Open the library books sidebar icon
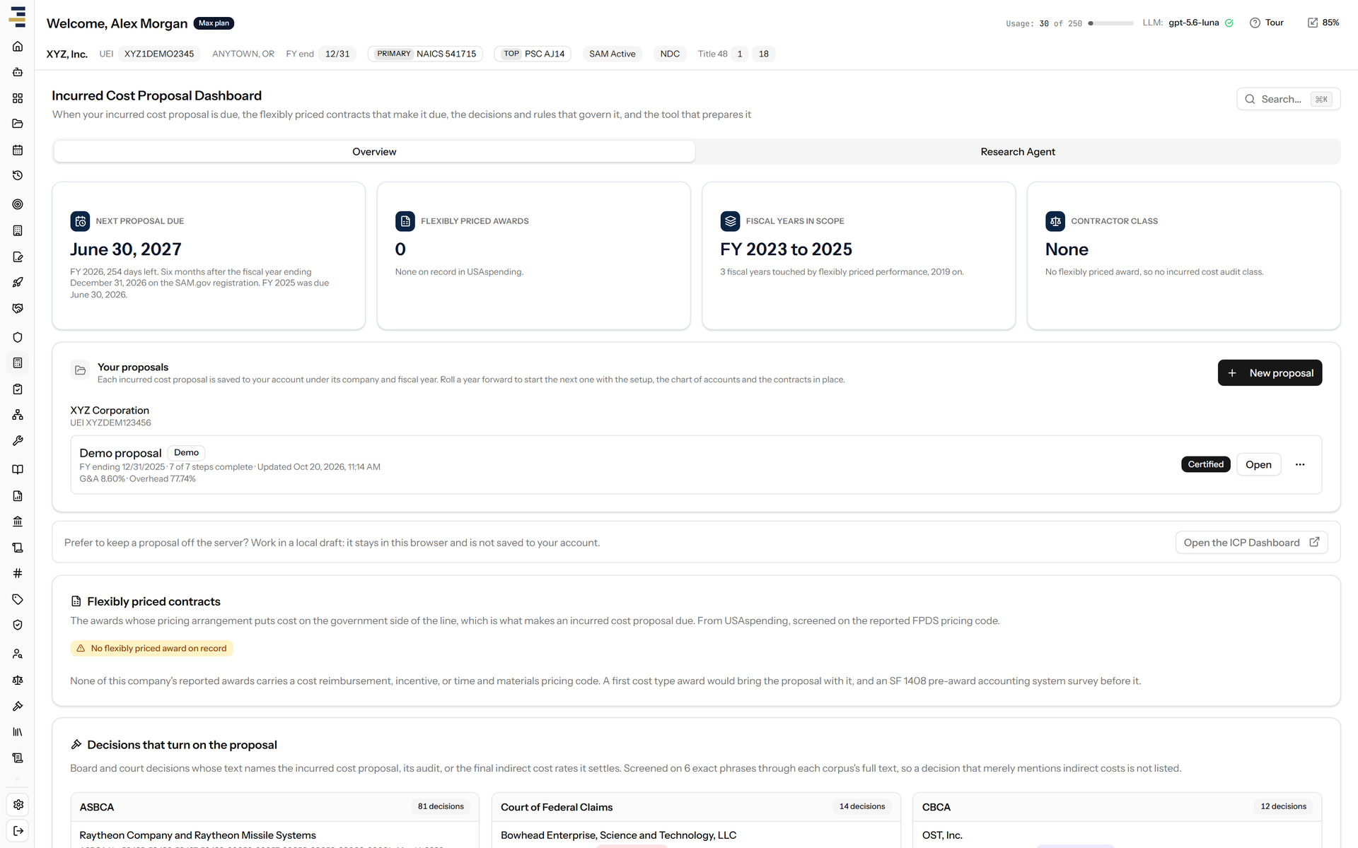1358x848 pixels. (x=18, y=732)
